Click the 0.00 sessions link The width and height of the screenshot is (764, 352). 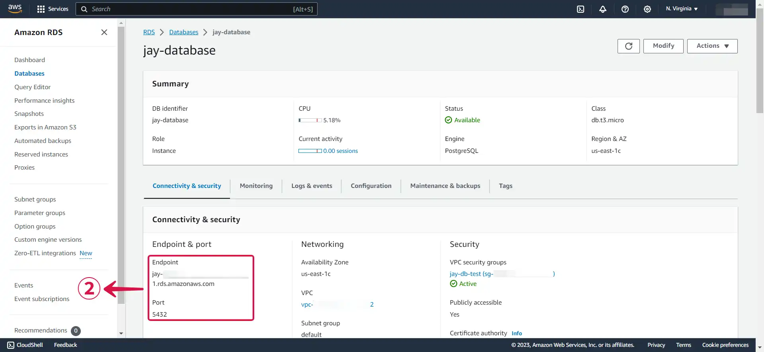pyautogui.click(x=340, y=151)
